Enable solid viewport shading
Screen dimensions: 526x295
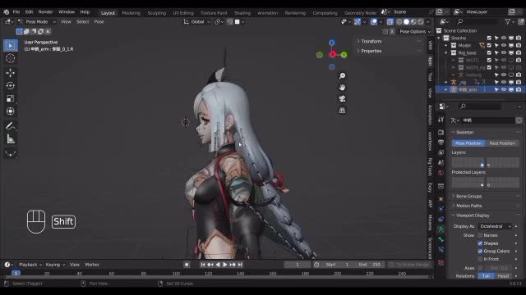coord(406,22)
